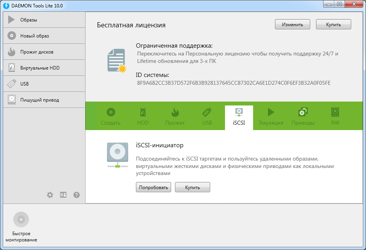Switch to the HDD tab
This screenshot has height=250, width=366.
(143, 116)
